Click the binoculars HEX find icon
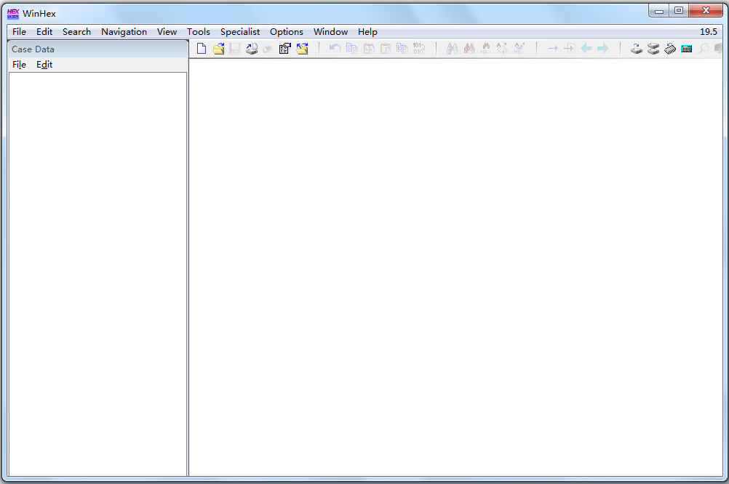This screenshot has height=484, width=729. coord(486,48)
